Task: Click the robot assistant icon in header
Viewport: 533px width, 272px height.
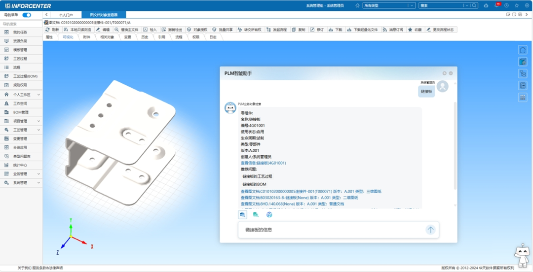Action: (486, 5)
